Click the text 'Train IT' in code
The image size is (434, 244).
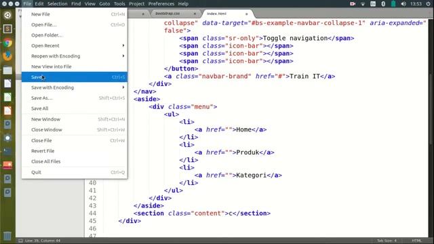click(304, 77)
